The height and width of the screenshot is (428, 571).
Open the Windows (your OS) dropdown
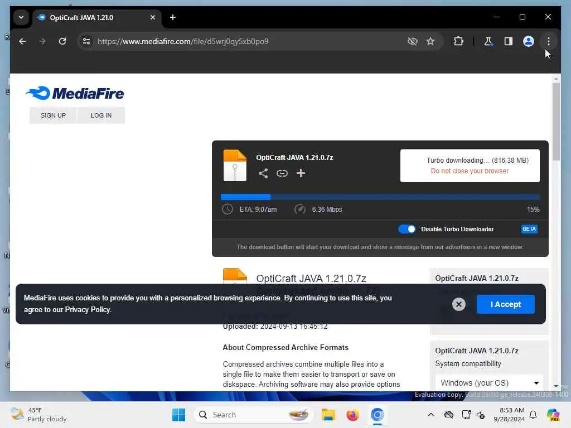488,383
